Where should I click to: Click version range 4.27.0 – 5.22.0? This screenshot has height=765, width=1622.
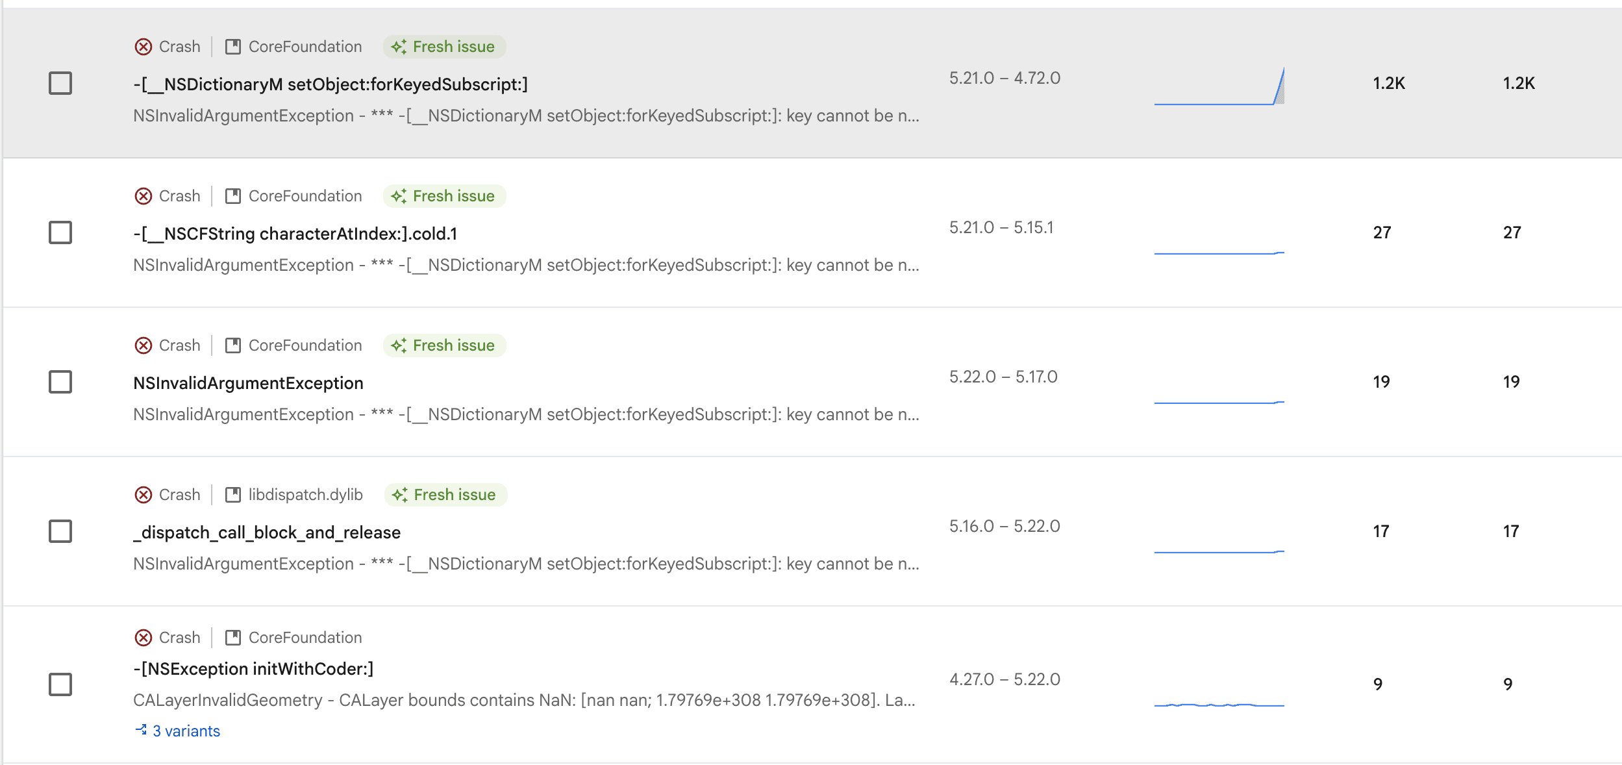coord(1004,679)
